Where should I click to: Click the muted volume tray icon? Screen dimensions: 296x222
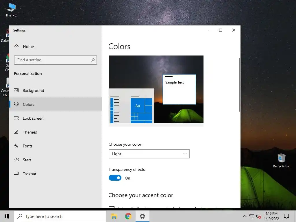tap(259, 216)
